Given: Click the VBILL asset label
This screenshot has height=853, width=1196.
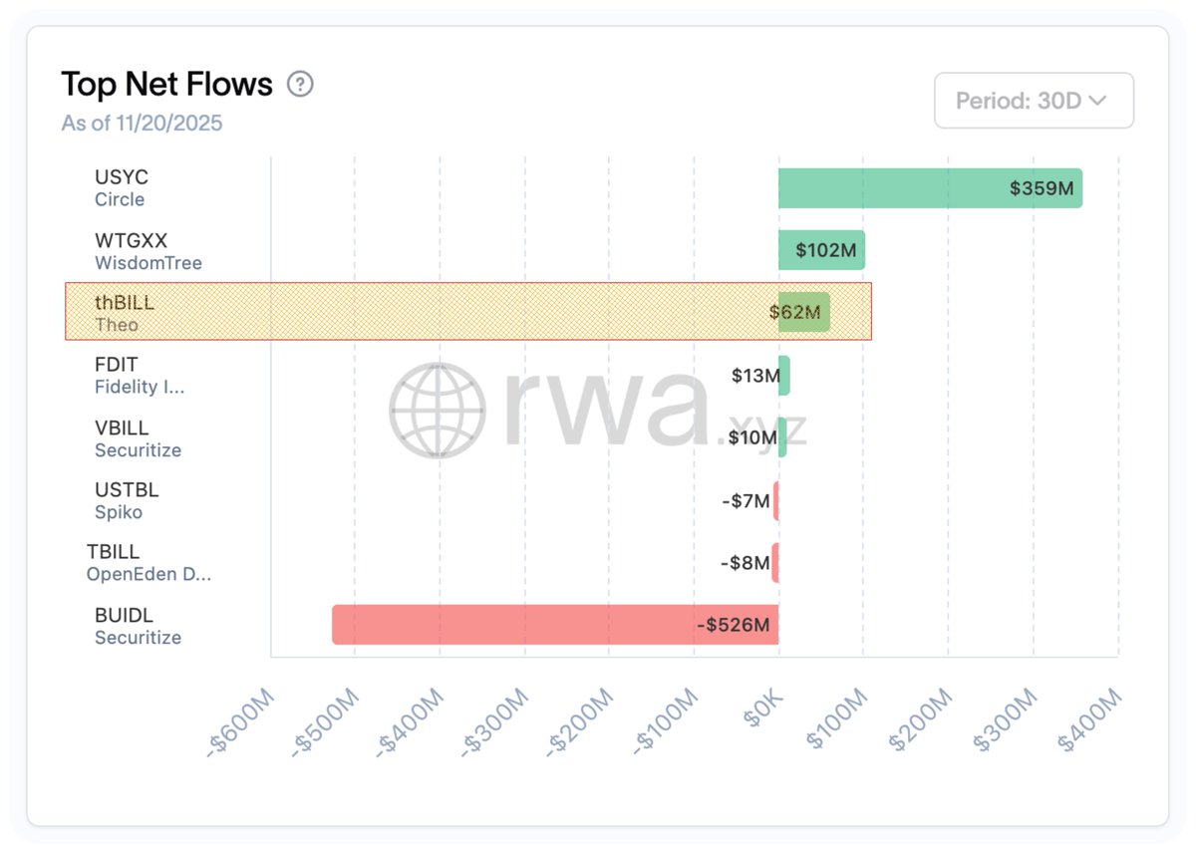Looking at the screenshot, I should [122, 428].
